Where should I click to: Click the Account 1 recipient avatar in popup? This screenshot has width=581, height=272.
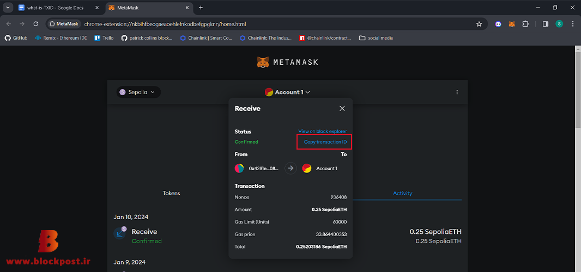click(x=307, y=169)
